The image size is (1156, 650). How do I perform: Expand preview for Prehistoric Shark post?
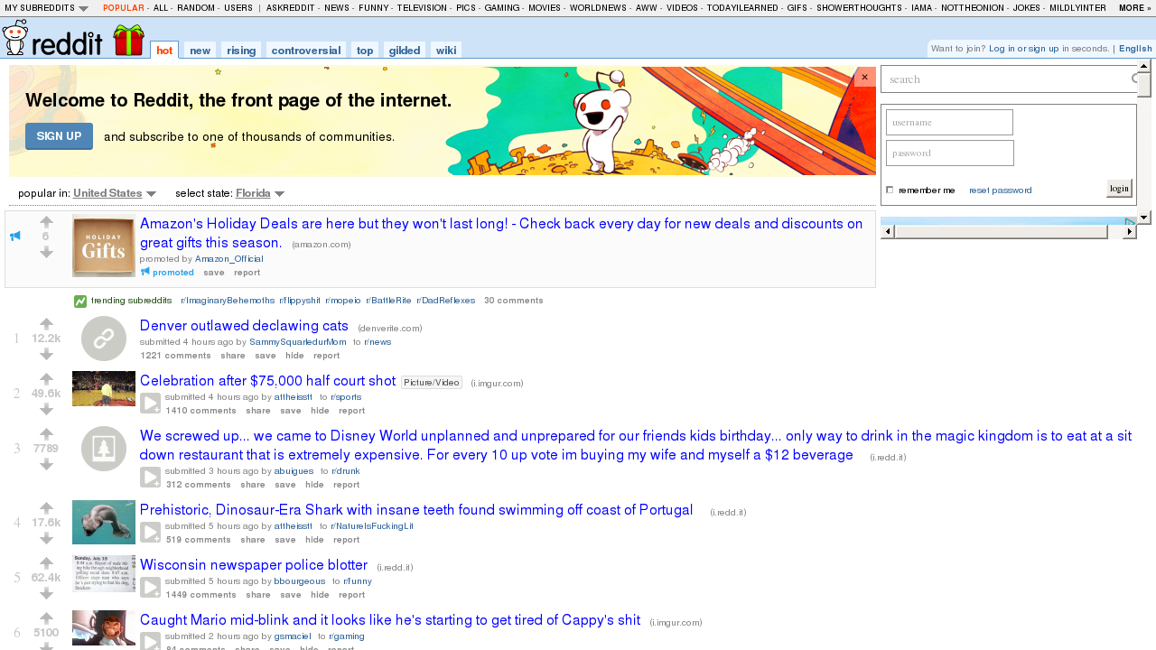click(x=150, y=533)
